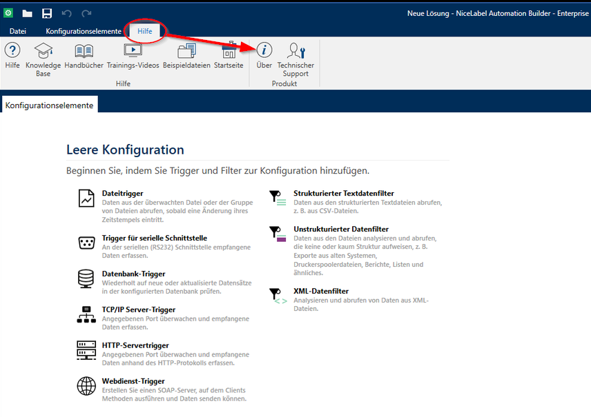Click the redo arrow in title bar
The width and height of the screenshot is (591, 417).
coord(86,13)
